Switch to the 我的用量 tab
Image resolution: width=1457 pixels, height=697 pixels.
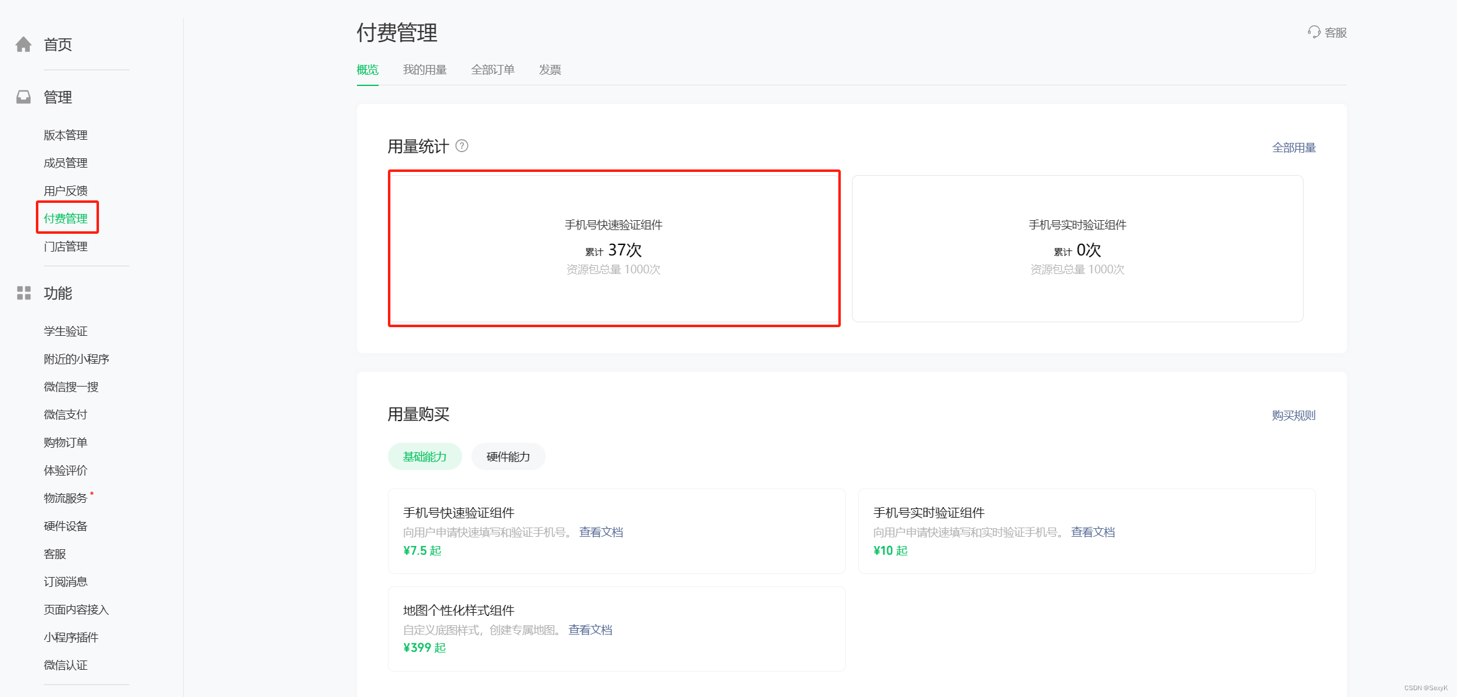tap(425, 70)
